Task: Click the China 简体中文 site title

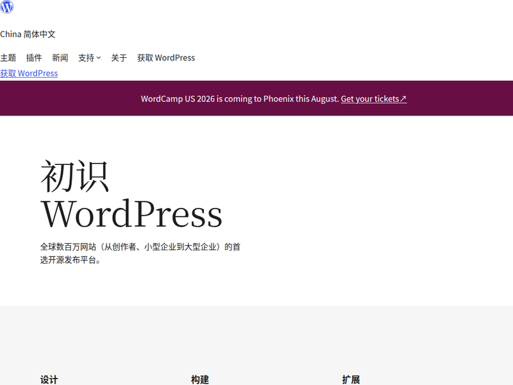Action: 28,34
